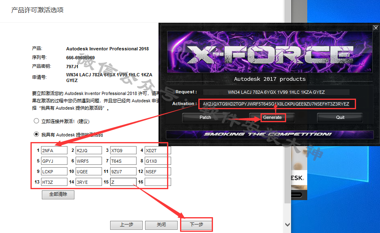Click the empty activation code field 16
The width and height of the screenshot is (380, 233).
click(158, 182)
